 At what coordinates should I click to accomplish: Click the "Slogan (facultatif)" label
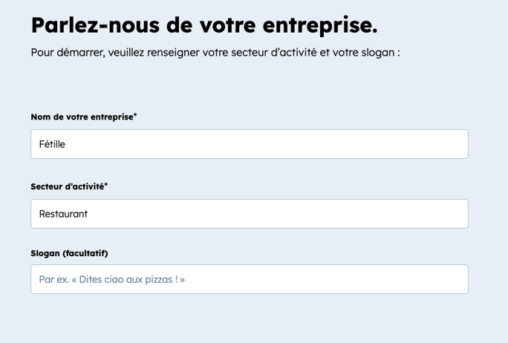(x=69, y=253)
